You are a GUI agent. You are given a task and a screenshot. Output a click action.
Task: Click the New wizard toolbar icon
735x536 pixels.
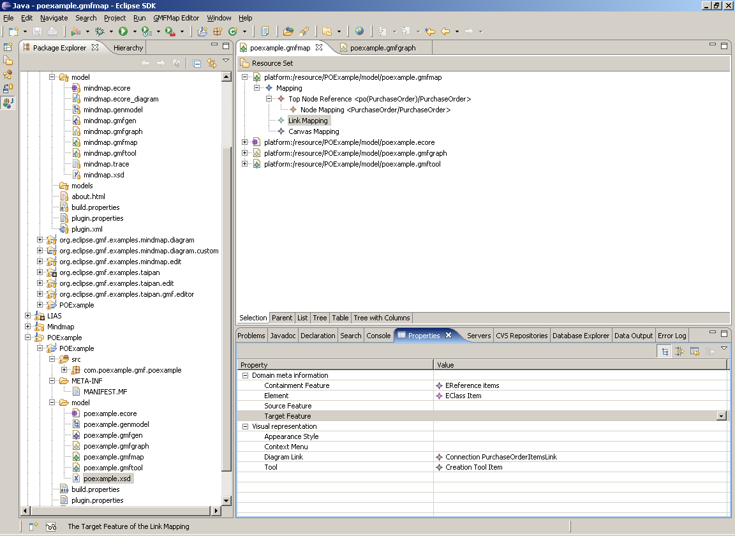13,31
